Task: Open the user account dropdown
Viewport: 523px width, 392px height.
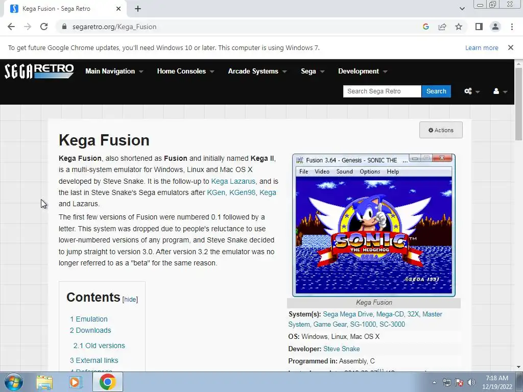Action: click(x=500, y=91)
